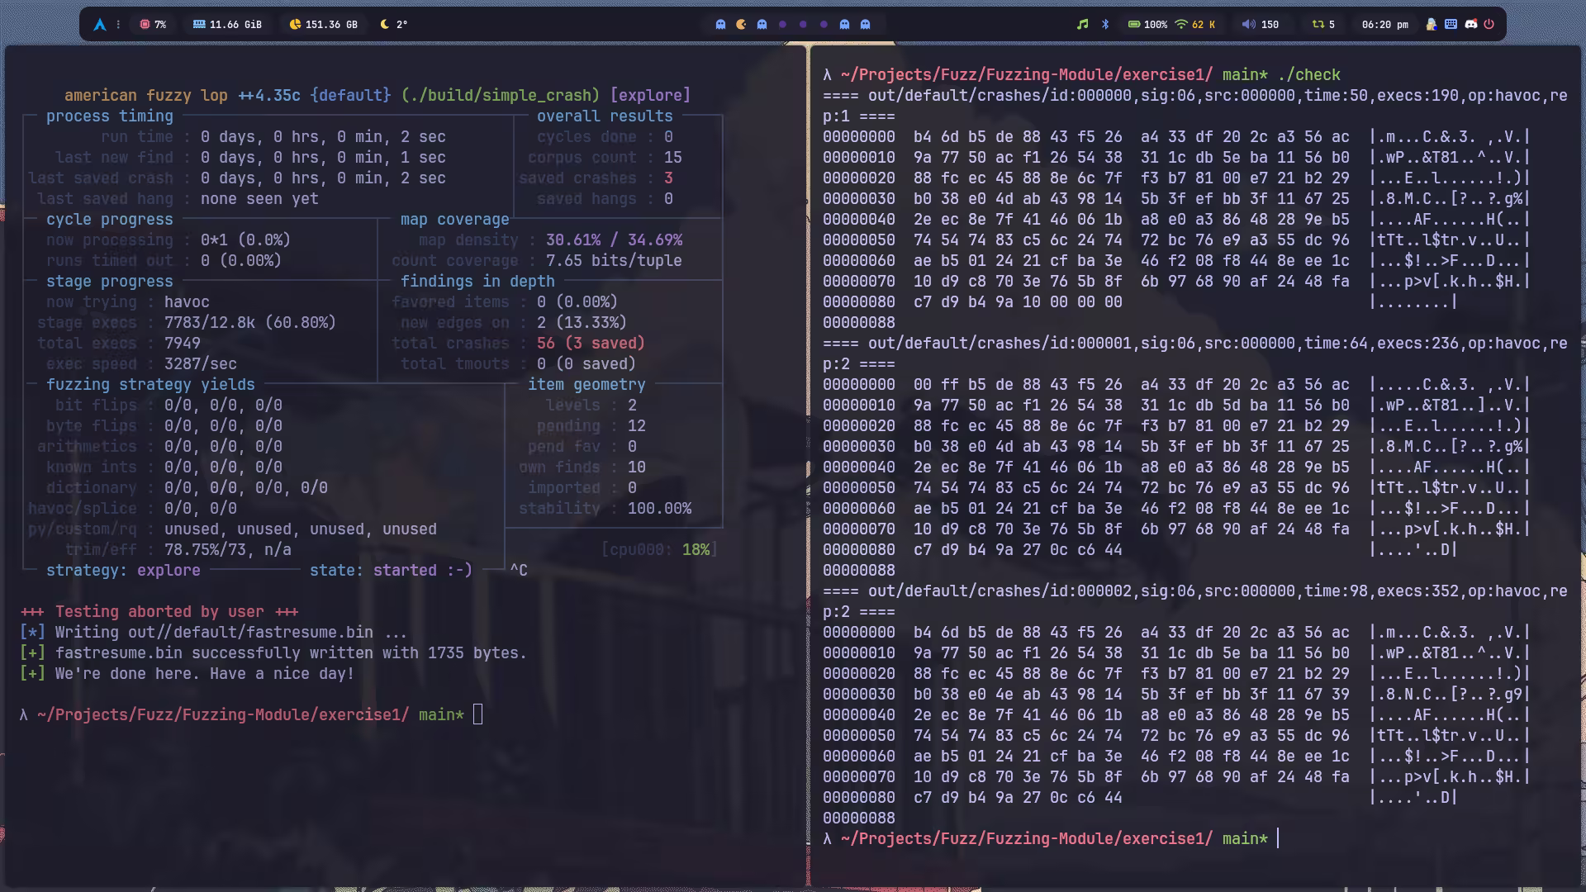
Task: Select the Pac-Man active workspace icon
Action: [x=741, y=25]
